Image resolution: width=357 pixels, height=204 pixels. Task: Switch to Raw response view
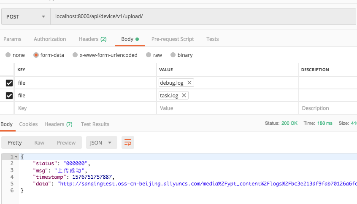(x=39, y=142)
